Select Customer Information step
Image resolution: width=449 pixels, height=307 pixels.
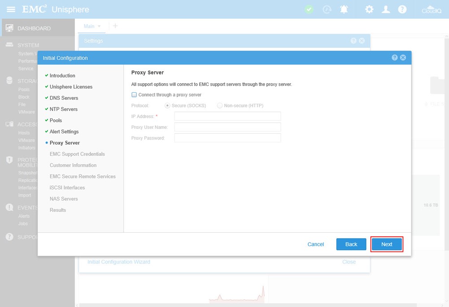click(x=73, y=165)
